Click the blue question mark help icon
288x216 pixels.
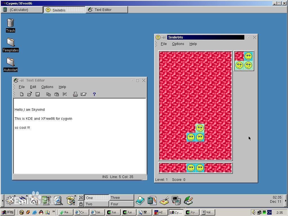coord(94,94)
